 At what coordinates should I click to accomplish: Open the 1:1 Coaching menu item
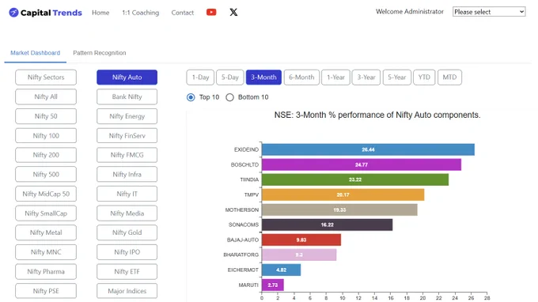(140, 13)
